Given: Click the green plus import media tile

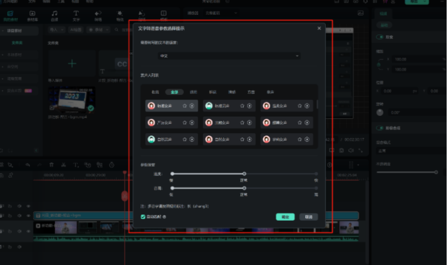Looking at the screenshot, I should pyautogui.click(x=72, y=64).
